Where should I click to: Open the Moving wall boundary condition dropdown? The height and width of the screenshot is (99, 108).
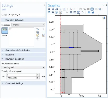[x=23, y=67]
